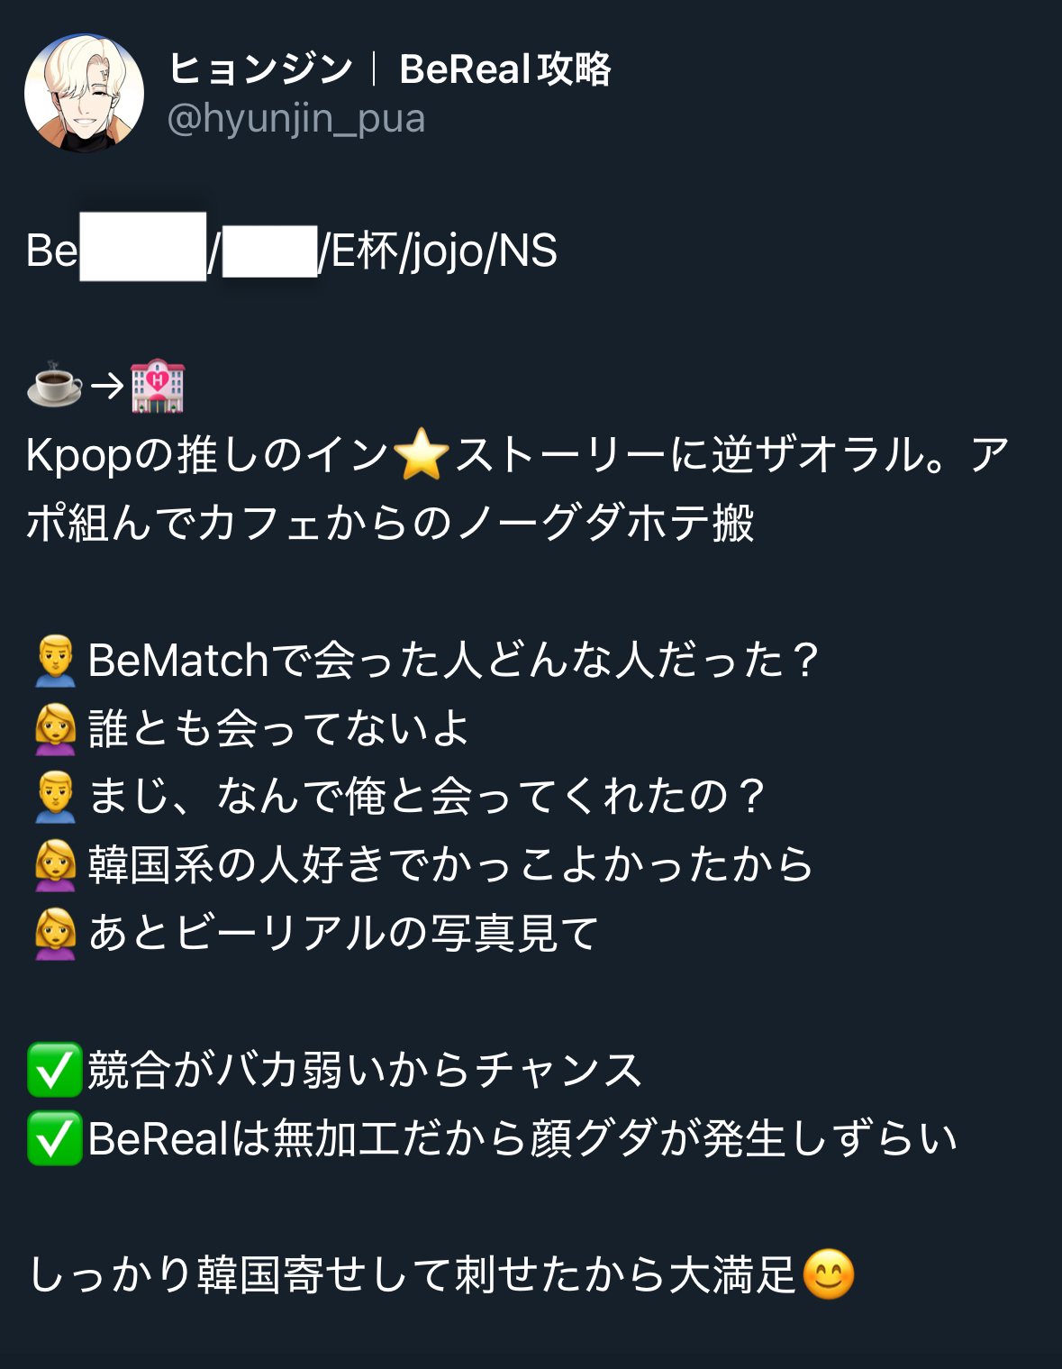Click the green check before 競合がバカ弱い
Screen dimensions: 1062x1369
click(x=55, y=1070)
